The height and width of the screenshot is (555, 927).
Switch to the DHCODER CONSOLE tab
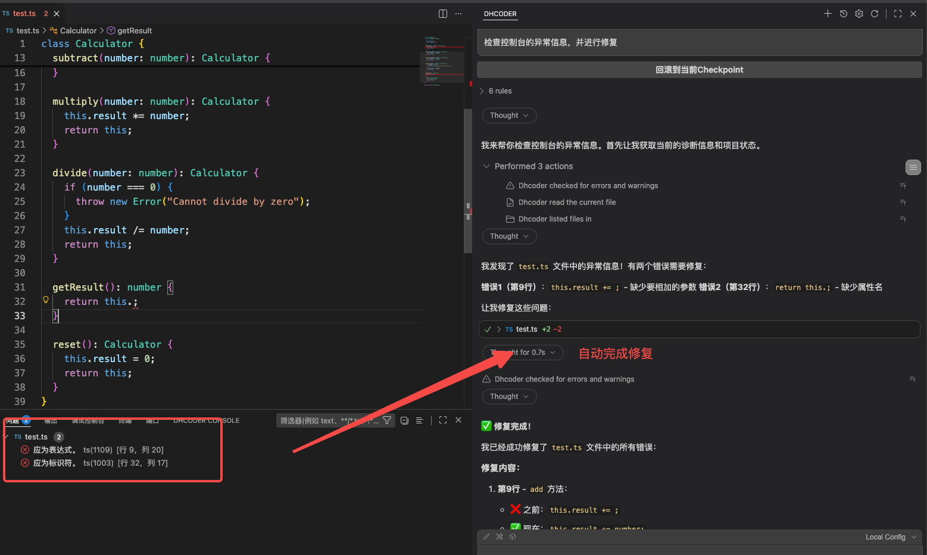click(206, 420)
